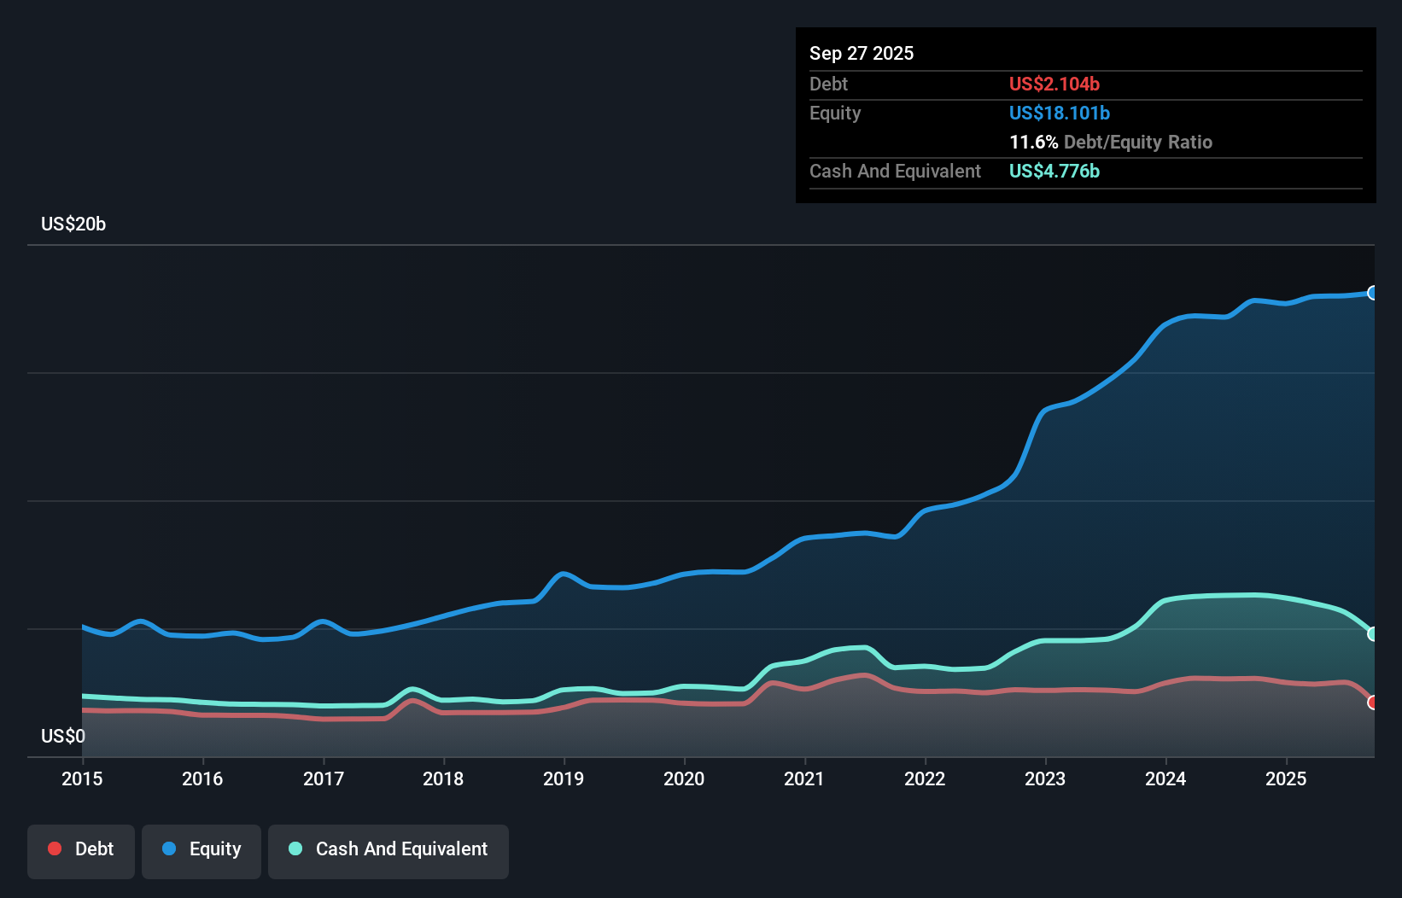
Task: Click the chart area near 2022 Equity line
Action: [926, 510]
